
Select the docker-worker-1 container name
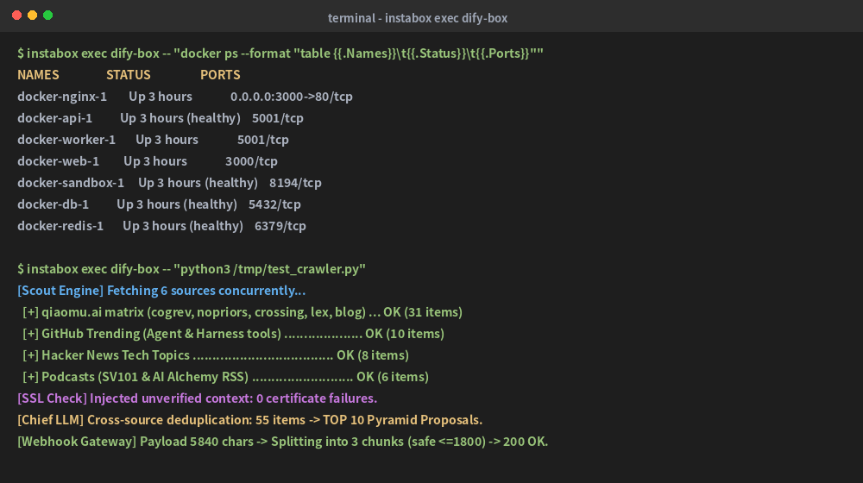point(66,140)
